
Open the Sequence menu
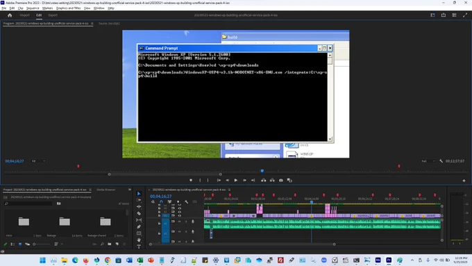pyautogui.click(x=33, y=8)
